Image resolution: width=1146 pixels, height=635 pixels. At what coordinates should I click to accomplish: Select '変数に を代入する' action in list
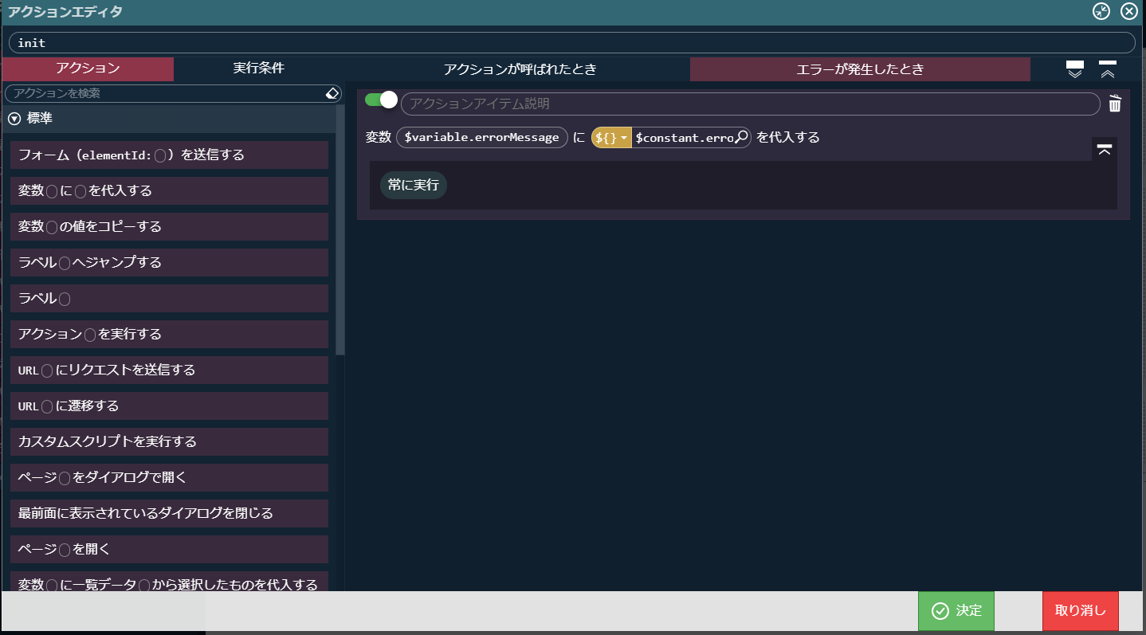click(x=169, y=190)
